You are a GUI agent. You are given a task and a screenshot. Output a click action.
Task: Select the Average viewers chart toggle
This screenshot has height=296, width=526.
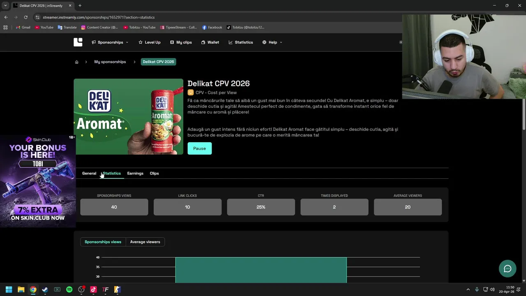click(145, 242)
